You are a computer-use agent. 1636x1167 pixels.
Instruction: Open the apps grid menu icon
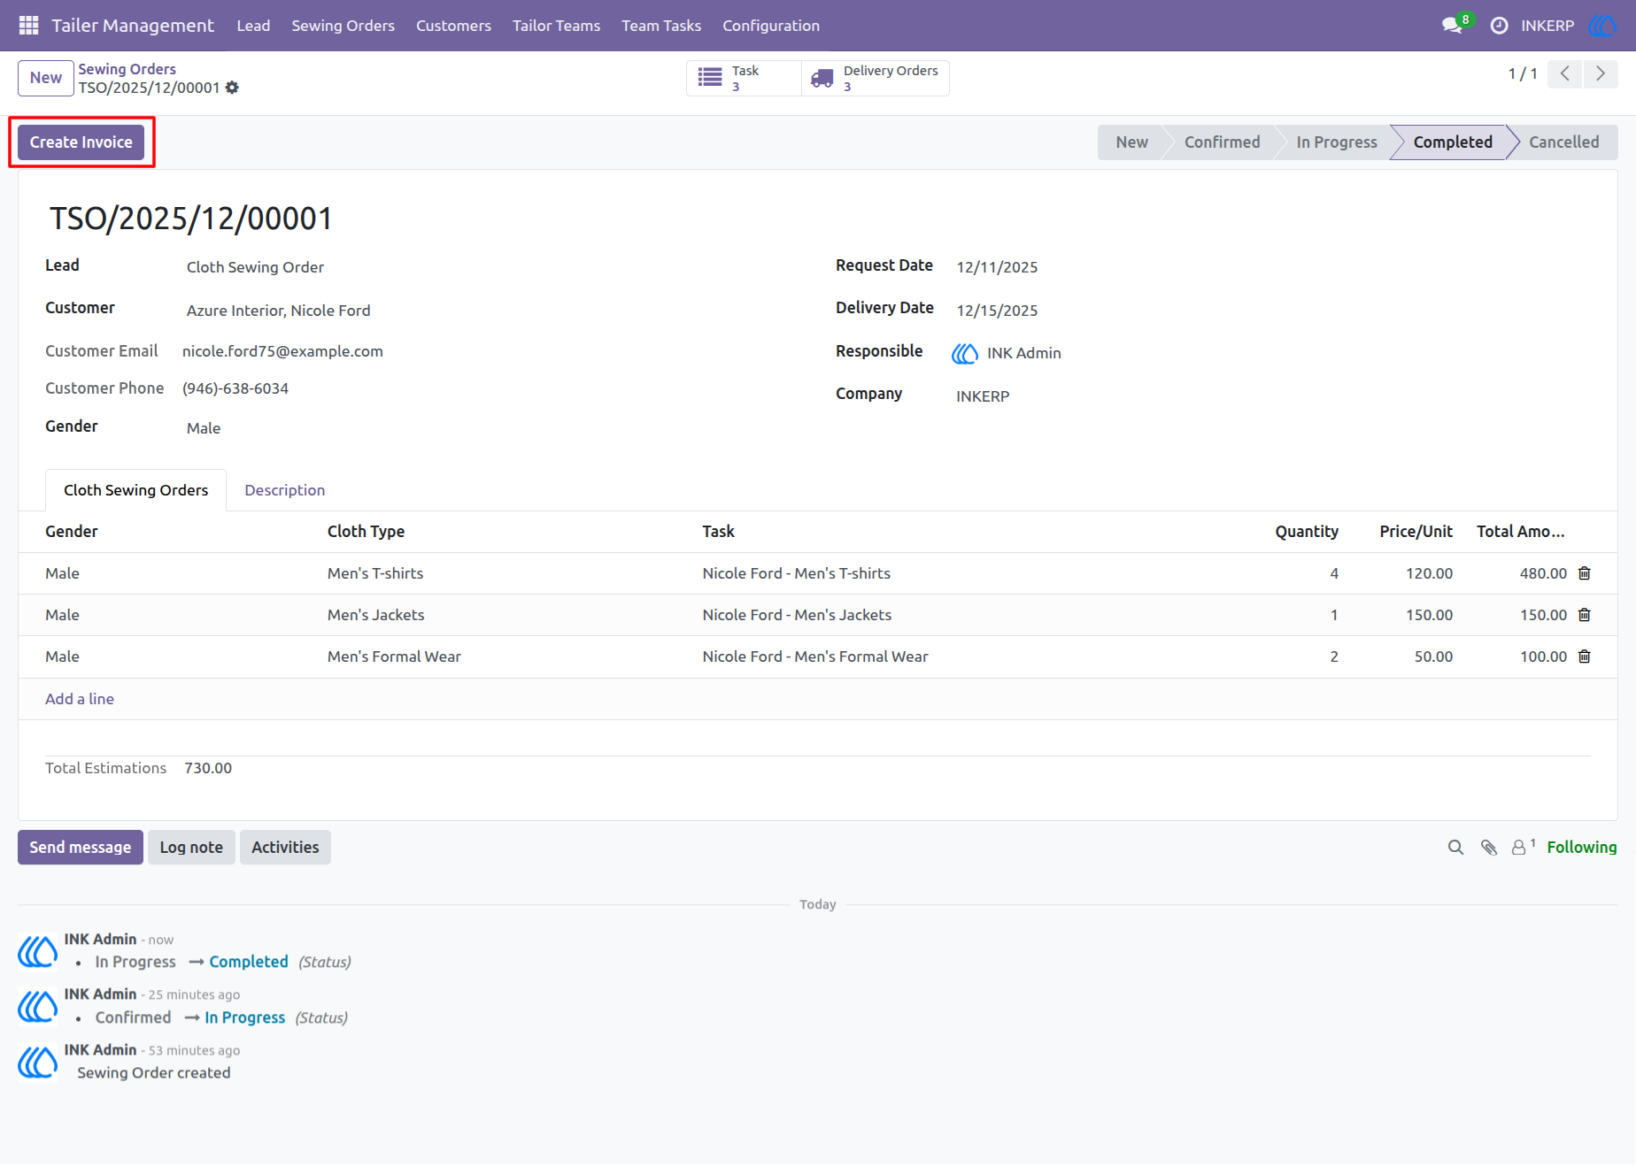pos(28,26)
